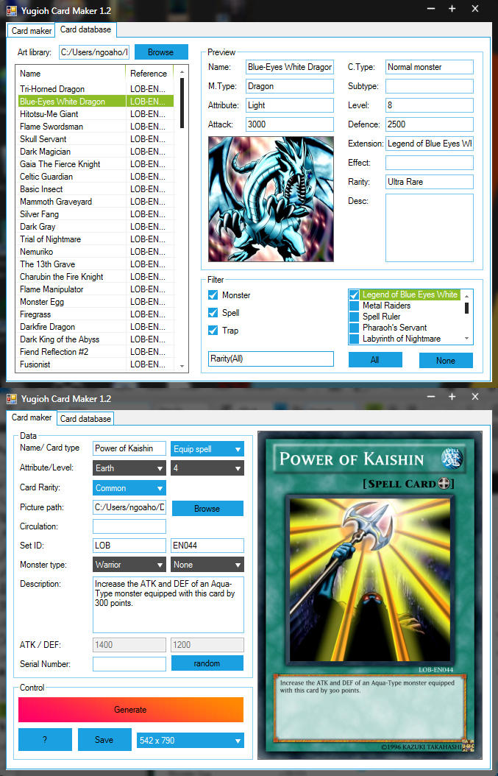
Task: Toggle the Spell filter checkbox
Action: [213, 313]
